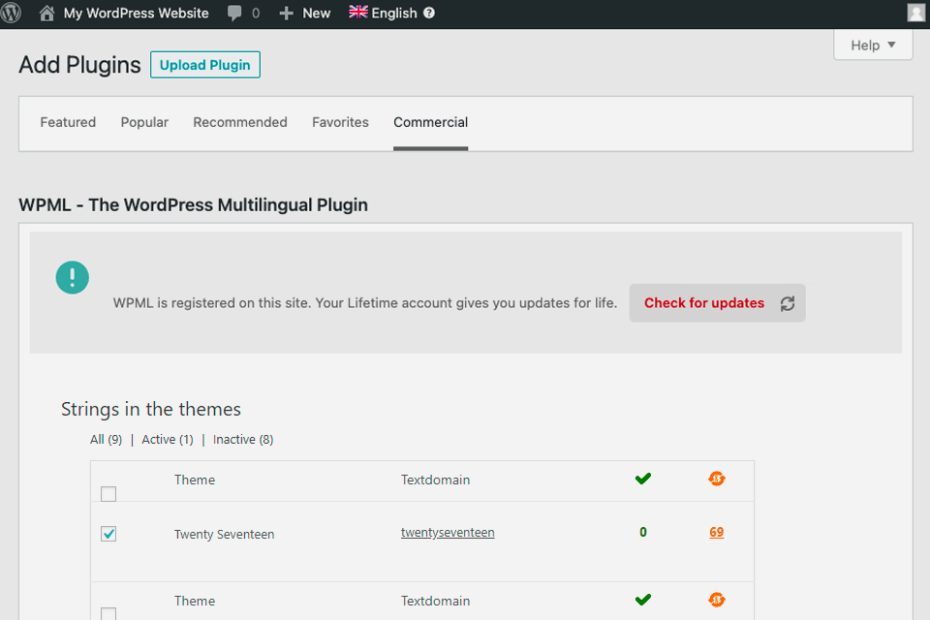Click the first Theme column header
Viewport: 930px width, 620px height.
[195, 480]
